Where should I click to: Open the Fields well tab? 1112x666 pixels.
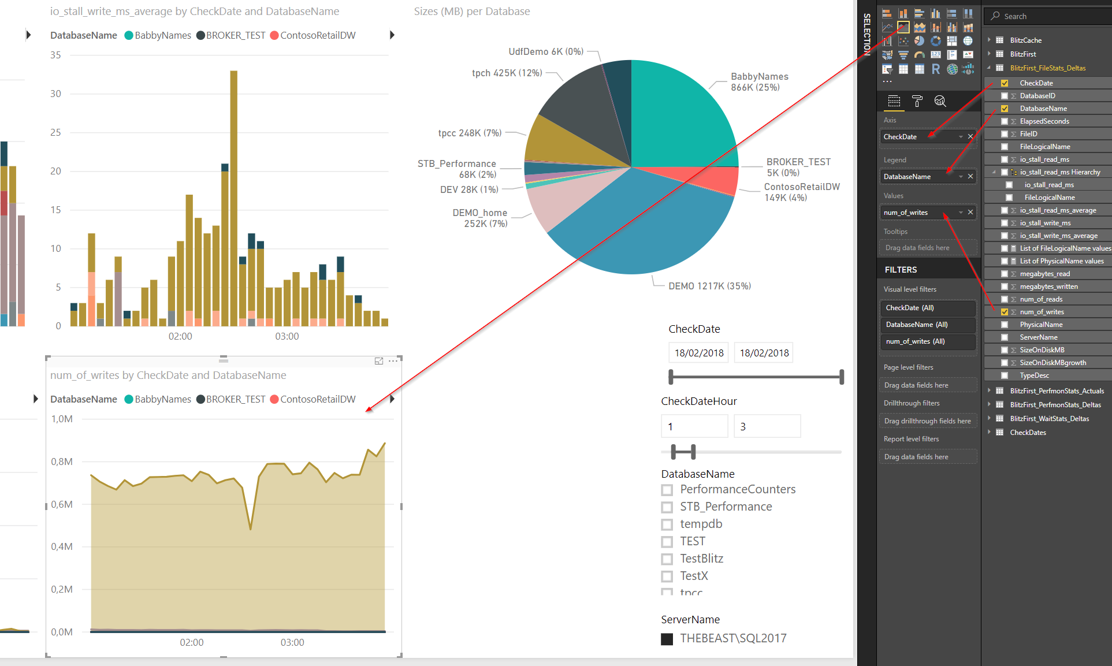[x=894, y=101]
